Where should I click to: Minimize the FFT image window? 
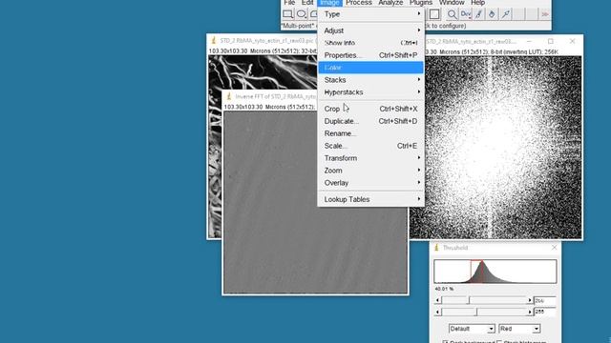[529, 41]
